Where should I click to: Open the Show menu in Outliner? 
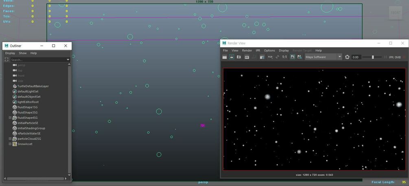[23, 53]
